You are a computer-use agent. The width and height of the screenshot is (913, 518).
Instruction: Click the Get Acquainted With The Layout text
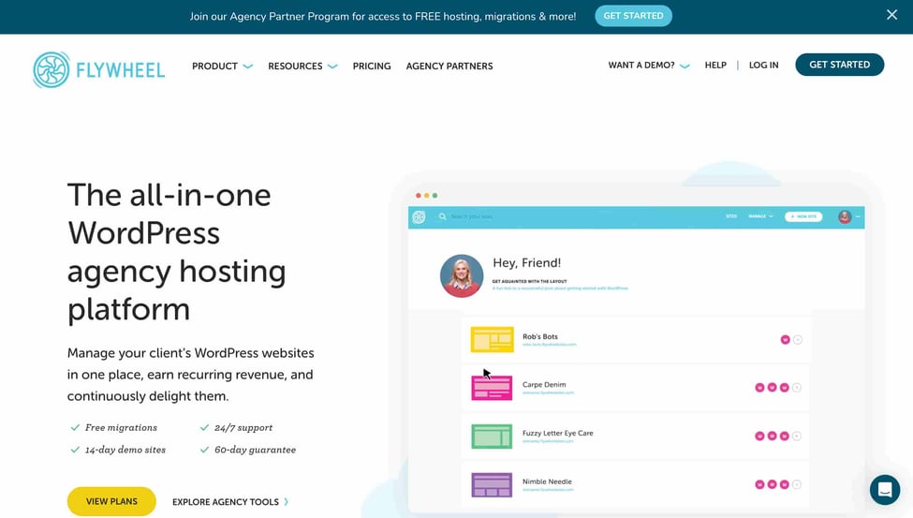[529, 281]
